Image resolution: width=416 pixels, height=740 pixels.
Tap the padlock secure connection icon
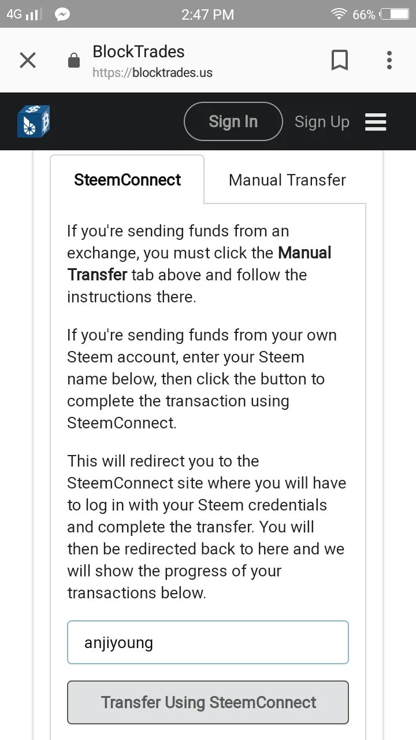point(74,61)
